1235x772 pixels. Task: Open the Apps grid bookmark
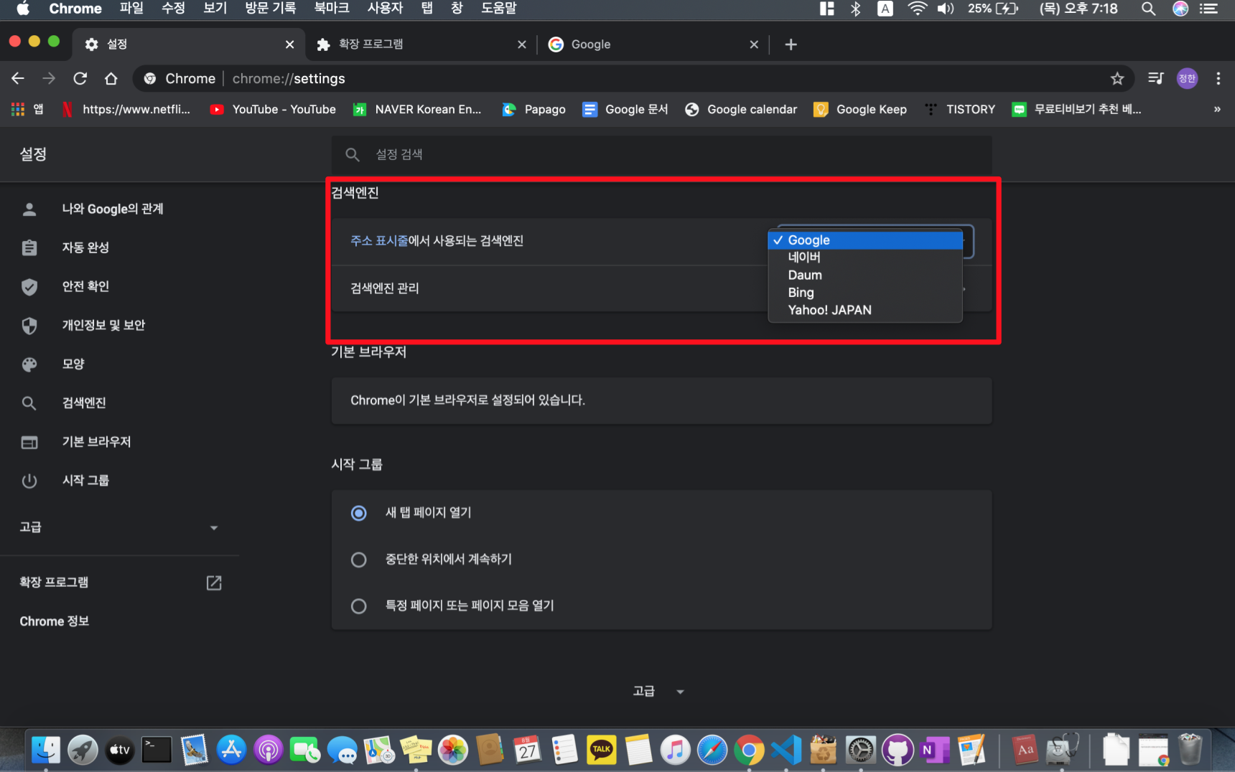(27, 109)
